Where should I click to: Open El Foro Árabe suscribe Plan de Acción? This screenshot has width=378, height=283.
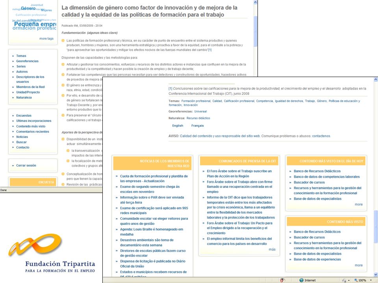239,173
